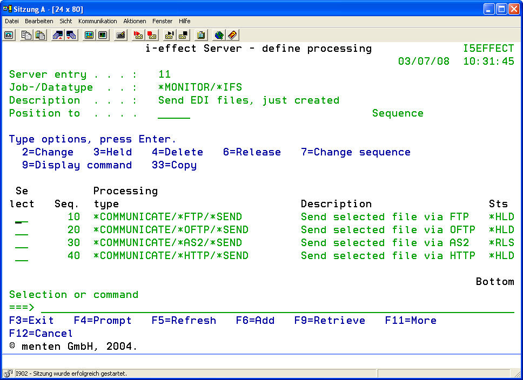Click select field for sequence 40 HTTP
Screen dimensions: 523x380
pyautogui.click(x=22, y=256)
